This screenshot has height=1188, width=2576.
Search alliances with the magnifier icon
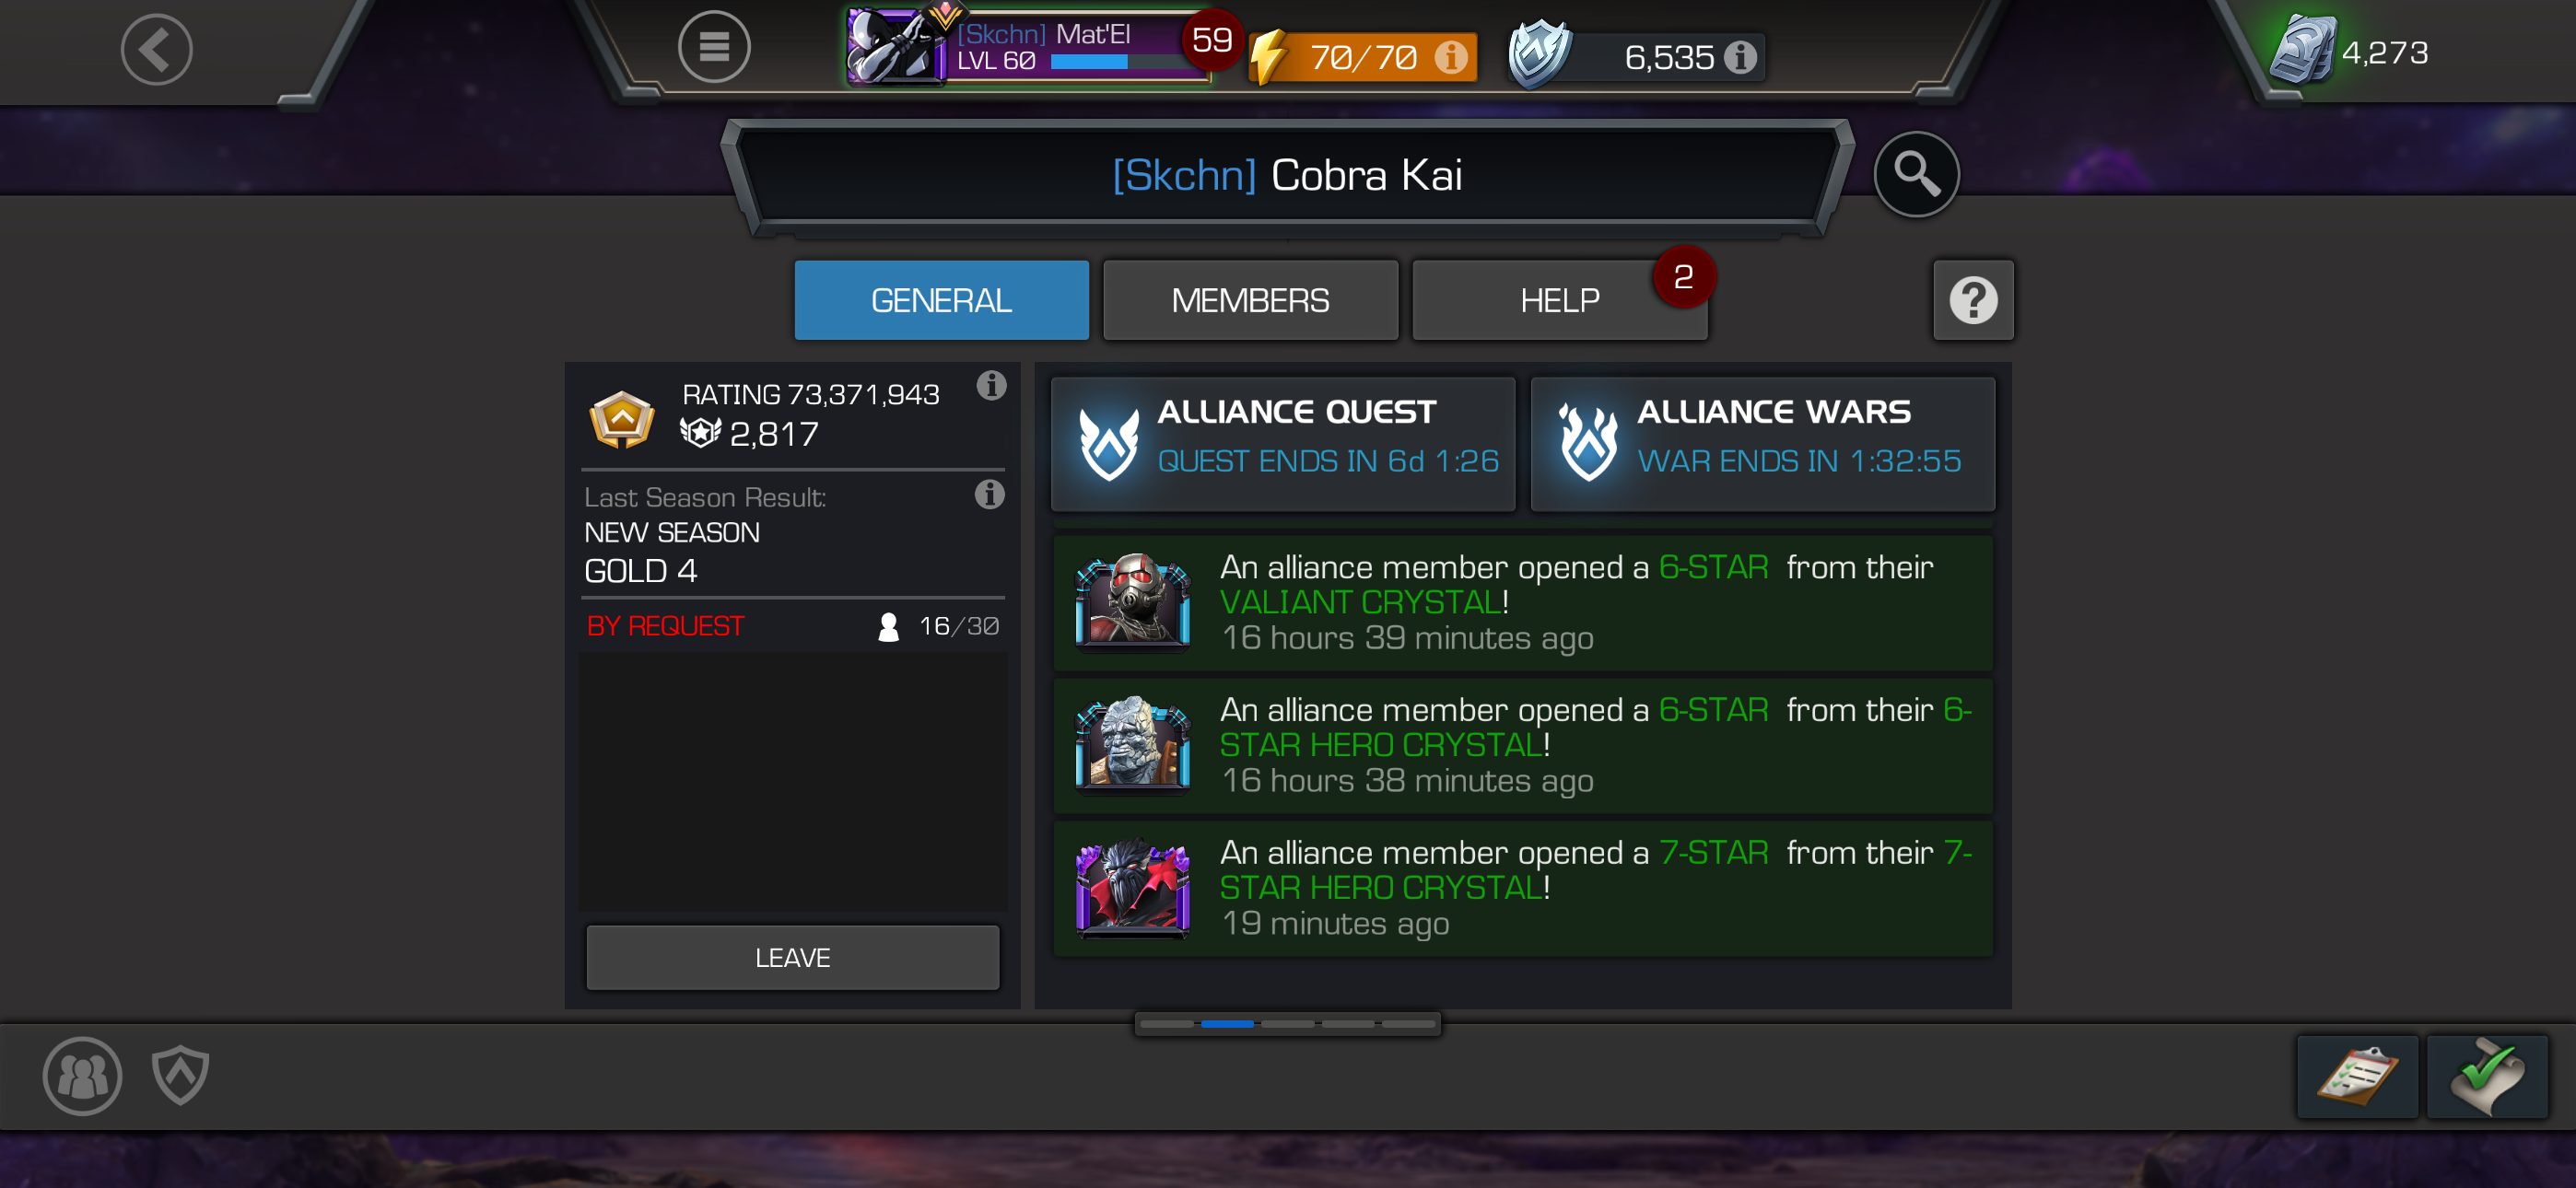pyautogui.click(x=1915, y=174)
